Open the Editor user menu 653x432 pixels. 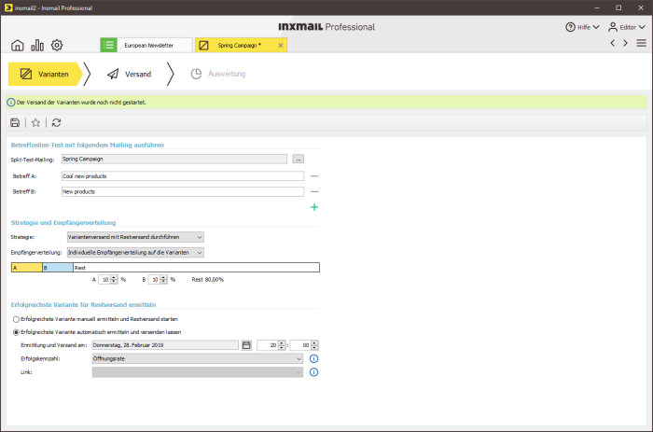pos(627,27)
